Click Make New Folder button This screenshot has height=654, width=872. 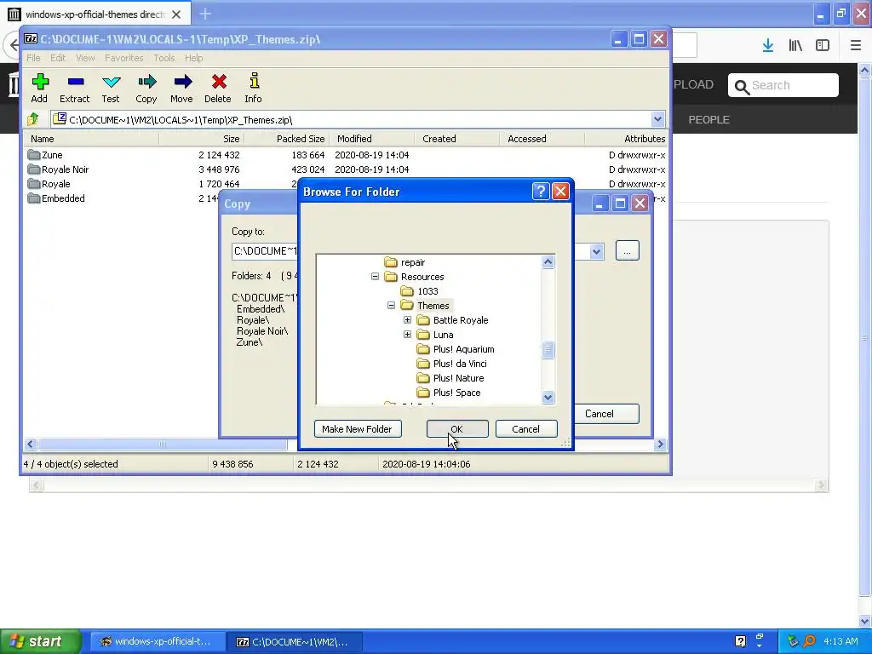[x=358, y=429]
